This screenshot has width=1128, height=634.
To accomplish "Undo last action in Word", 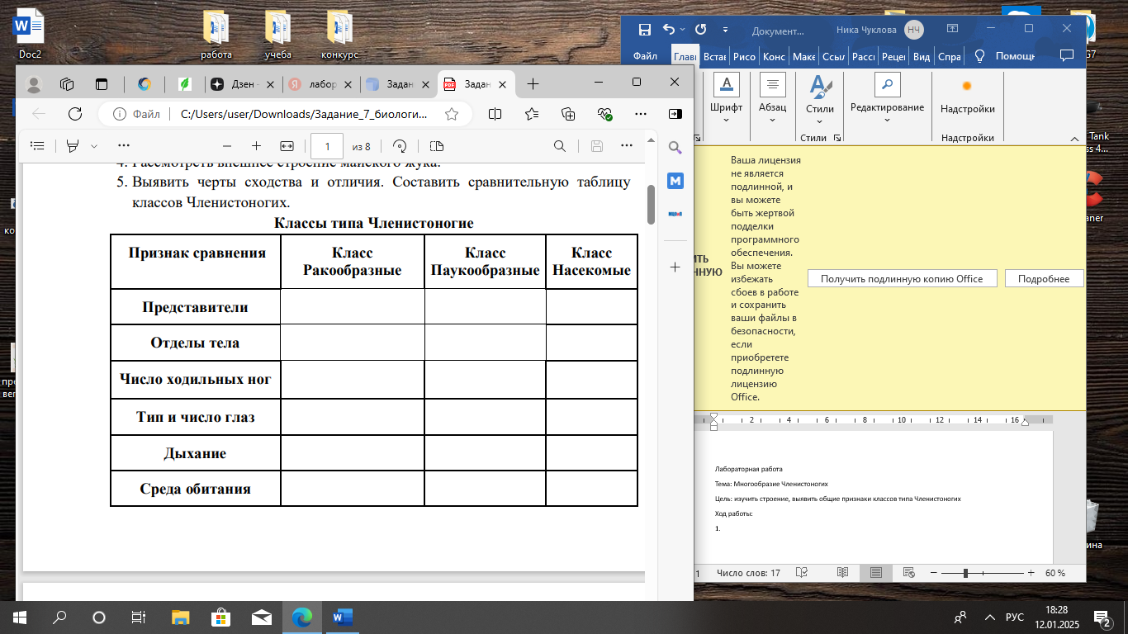I will pos(669,30).
